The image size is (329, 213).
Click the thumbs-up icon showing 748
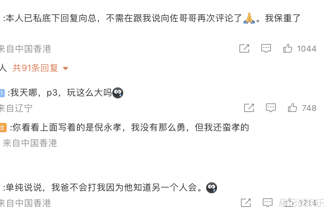point(292,108)
